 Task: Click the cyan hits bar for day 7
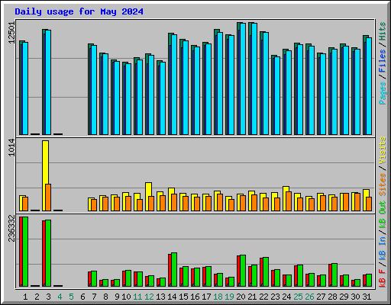click(x=94, y=90)
